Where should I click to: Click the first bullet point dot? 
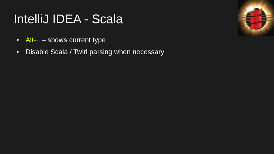pyautogui.click(x=18, y=40)
